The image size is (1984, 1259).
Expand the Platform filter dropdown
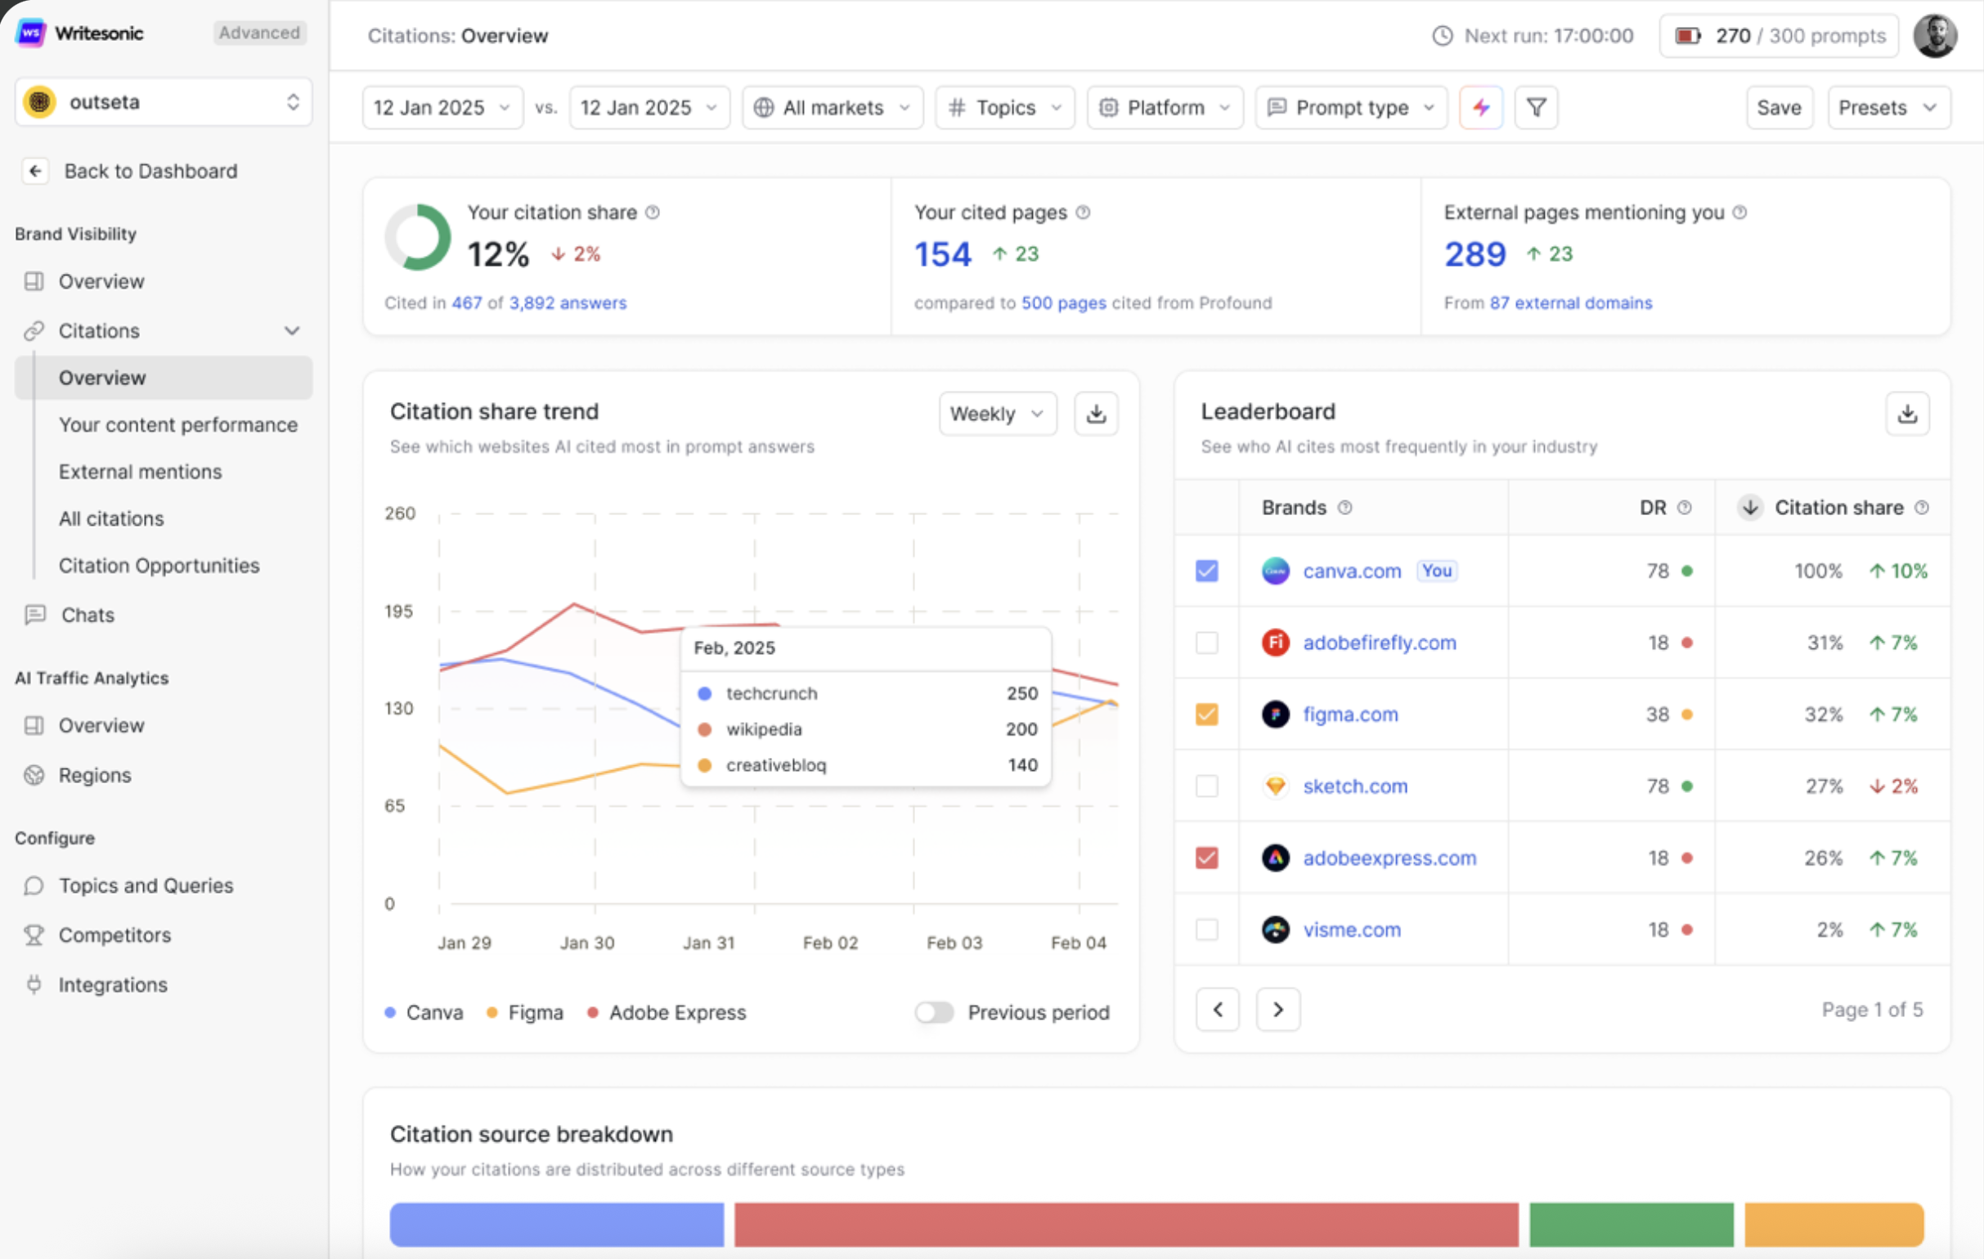(x=1165, y=108)
